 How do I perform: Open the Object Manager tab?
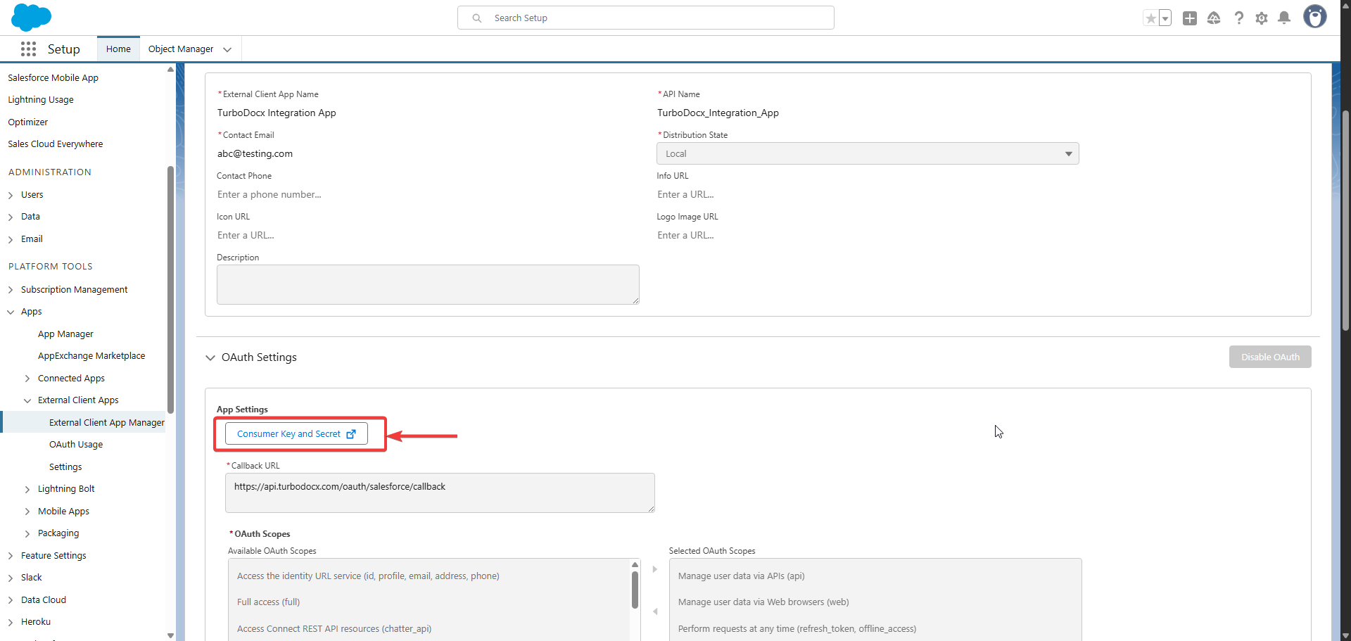181,49
